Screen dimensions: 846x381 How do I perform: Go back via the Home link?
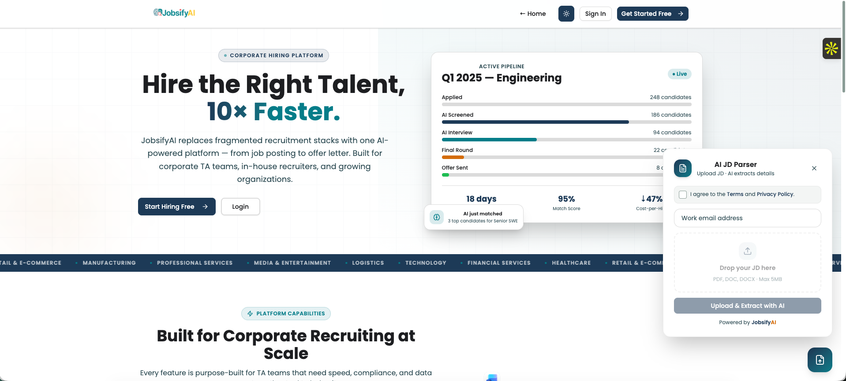[533, 14]
